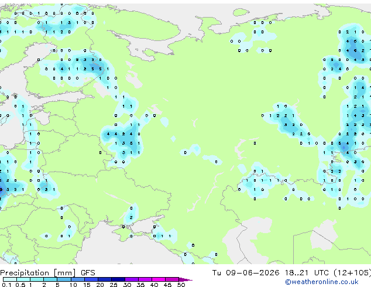Click the '30' legend scale label
The image size is (371, 287).
[x=127, y=285]
